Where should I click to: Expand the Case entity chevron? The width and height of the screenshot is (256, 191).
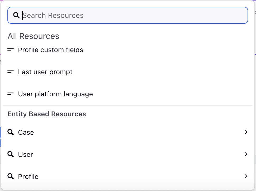click(x=246, y=132)
